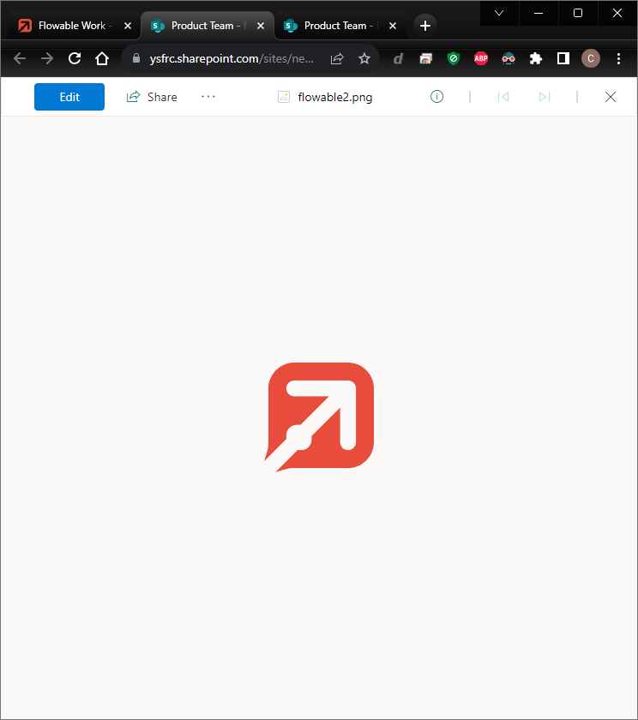The image size is (638, 720).
Task: Click the flowable2.png file name
Action: [334, 98]
